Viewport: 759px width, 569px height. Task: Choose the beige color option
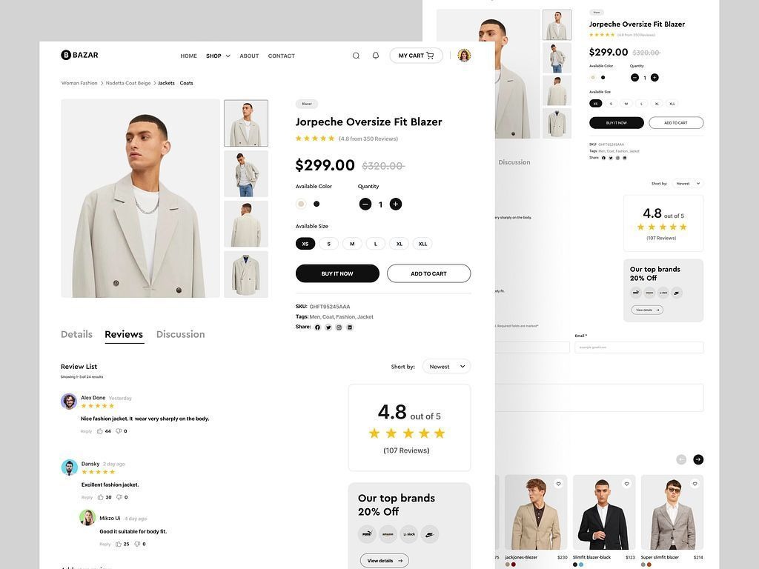[300, 203]
